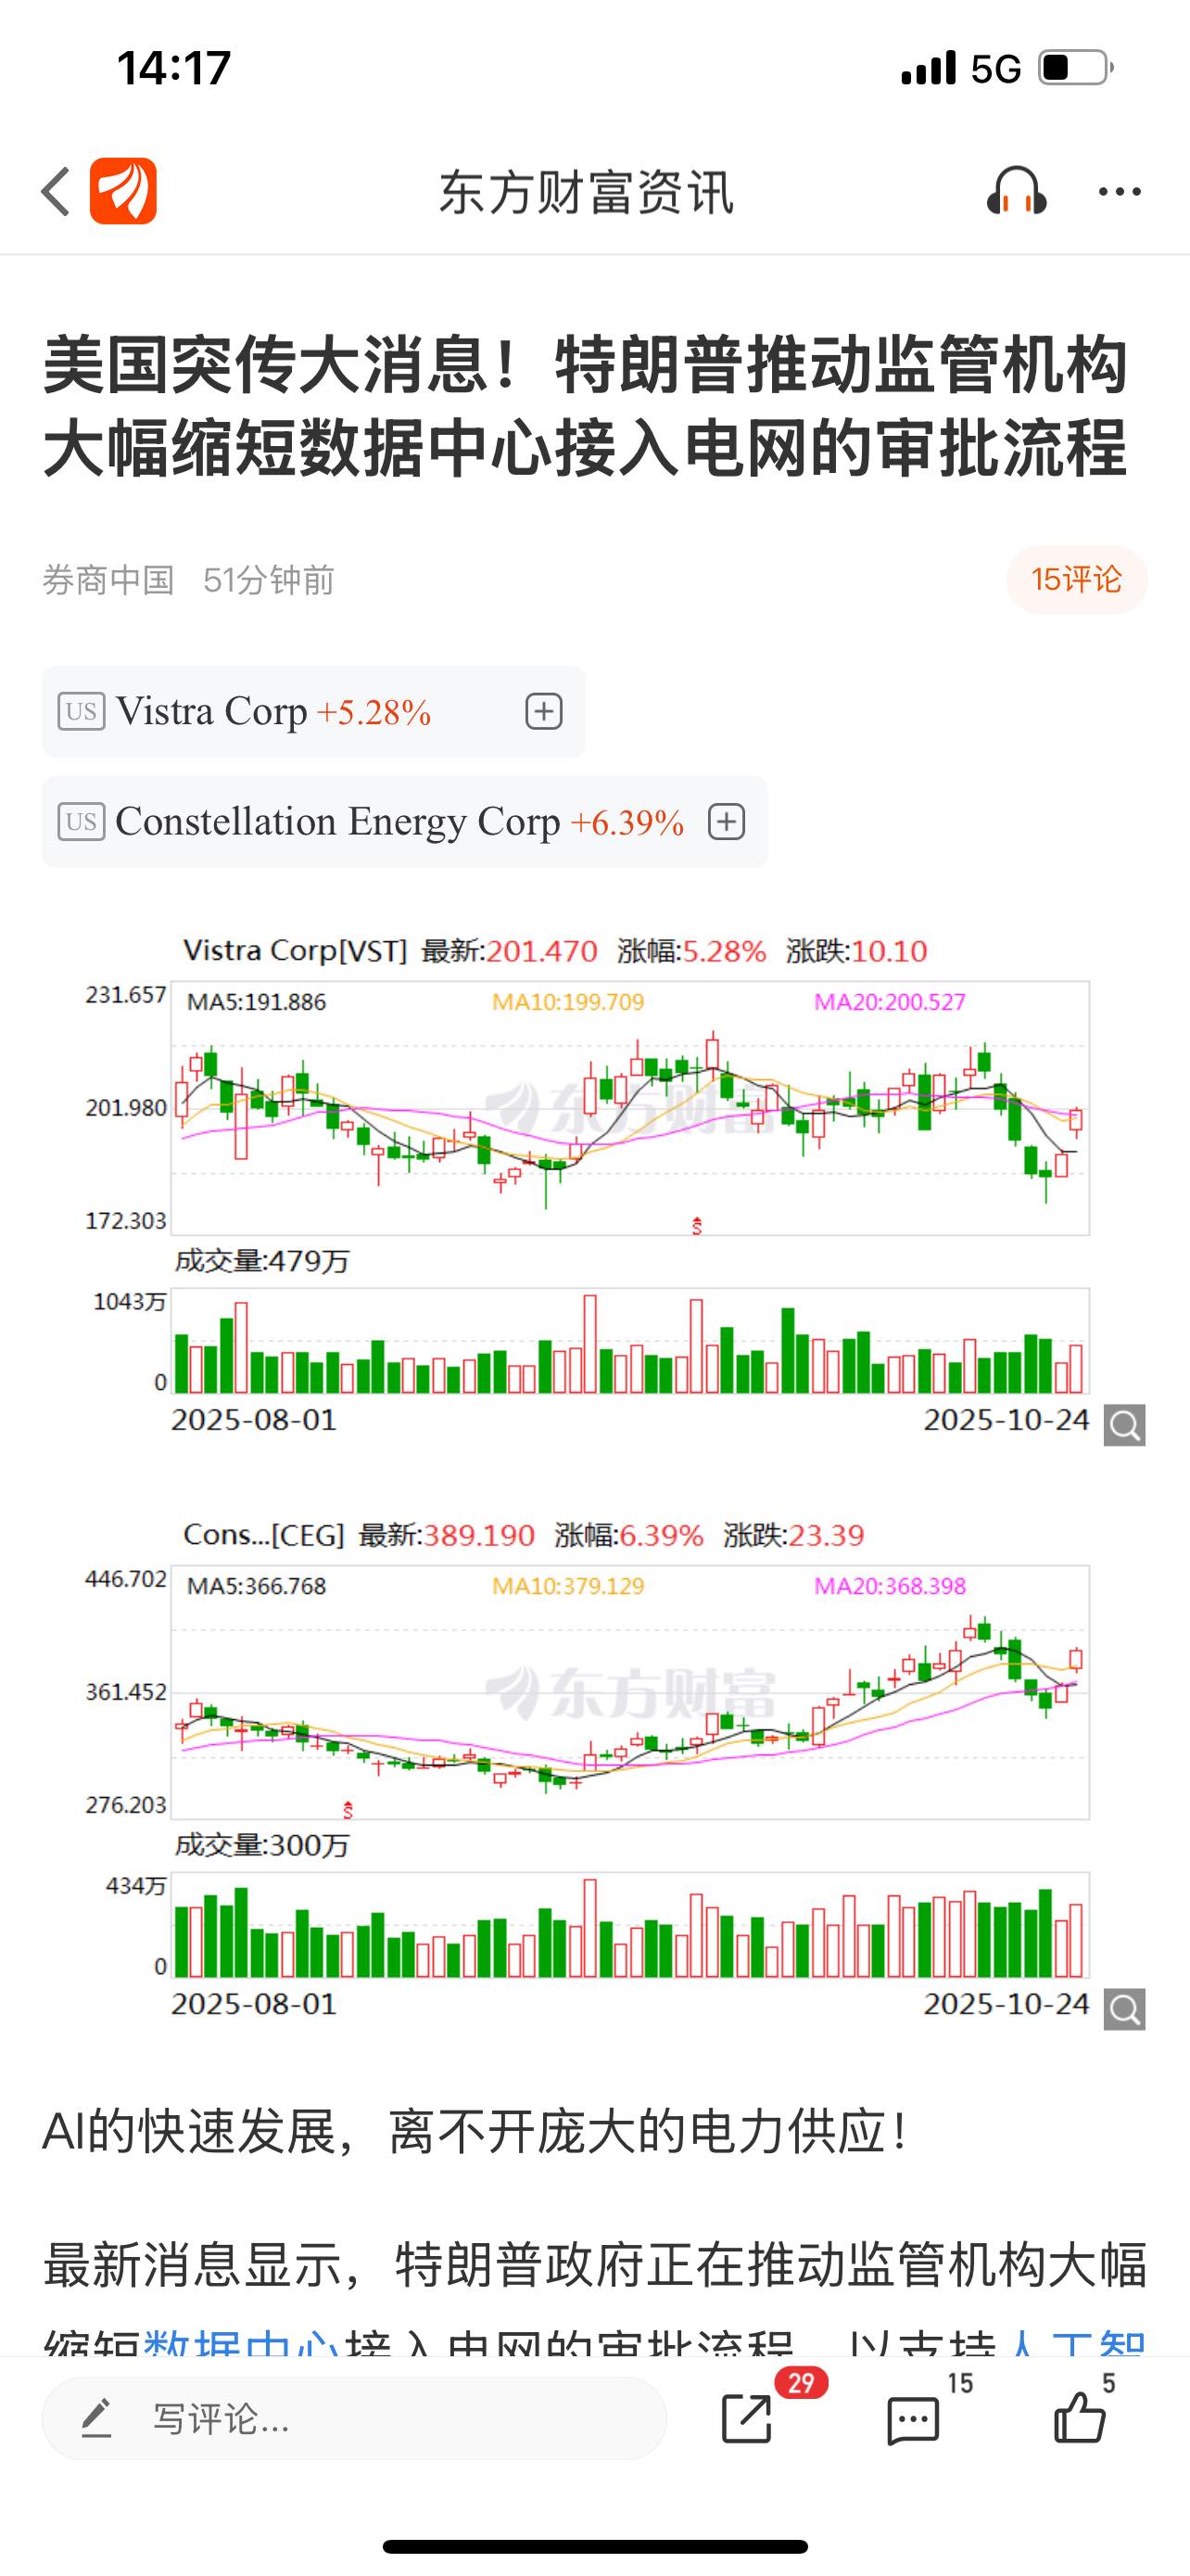The image size is (1190, 2576).
Task: Tap the 15评论 comments button
Action: [x=1076, y=580]
